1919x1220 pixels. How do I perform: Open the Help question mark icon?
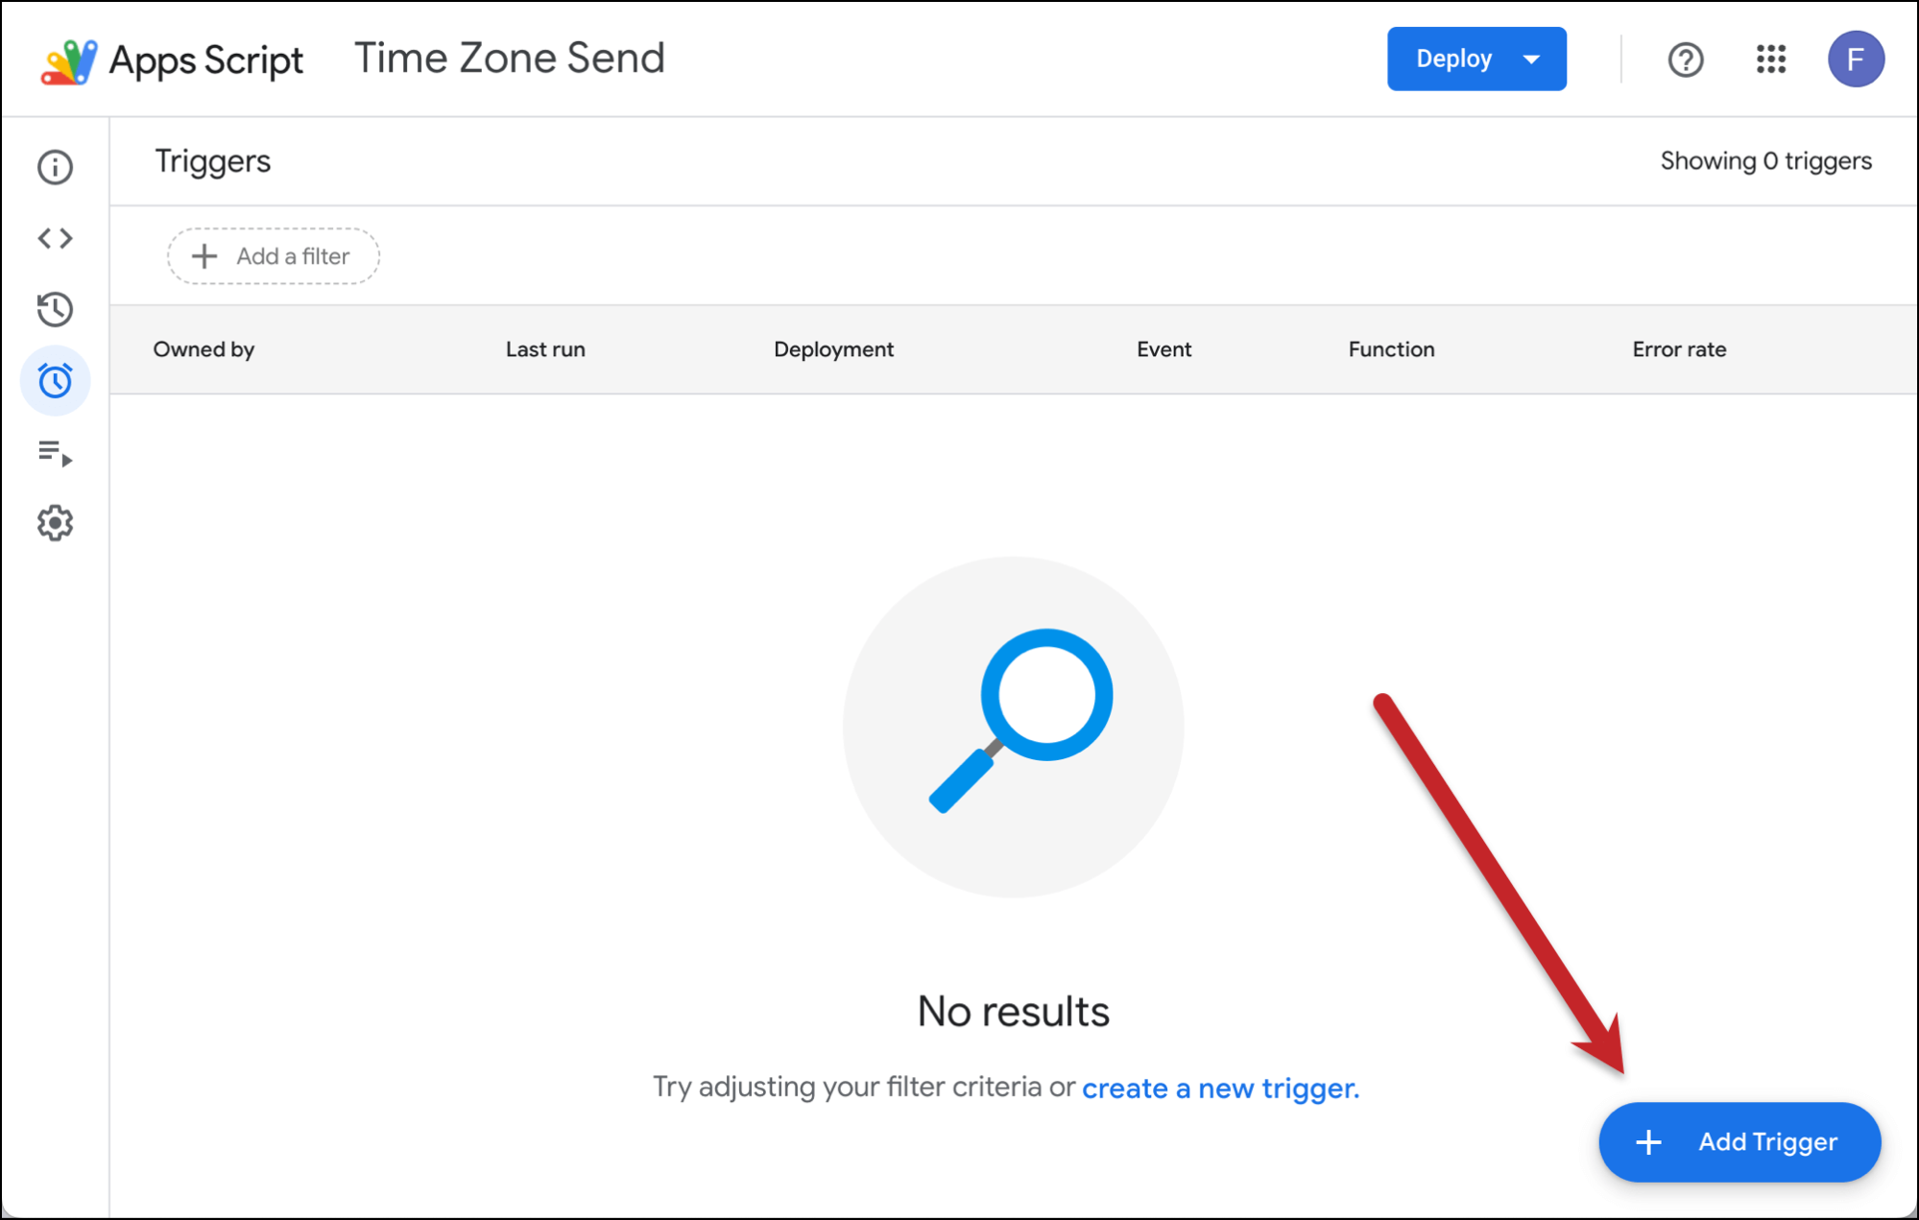pos(1685,60)
